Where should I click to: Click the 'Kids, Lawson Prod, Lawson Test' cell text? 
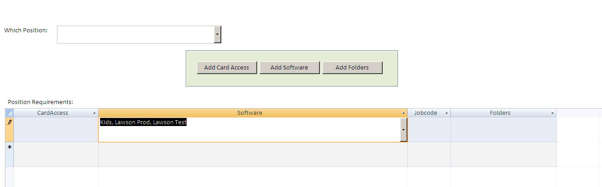(x=143, y=122)
